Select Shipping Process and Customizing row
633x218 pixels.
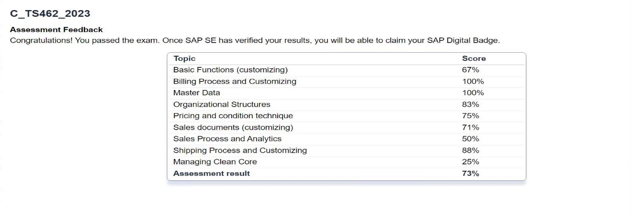[347, 150]
